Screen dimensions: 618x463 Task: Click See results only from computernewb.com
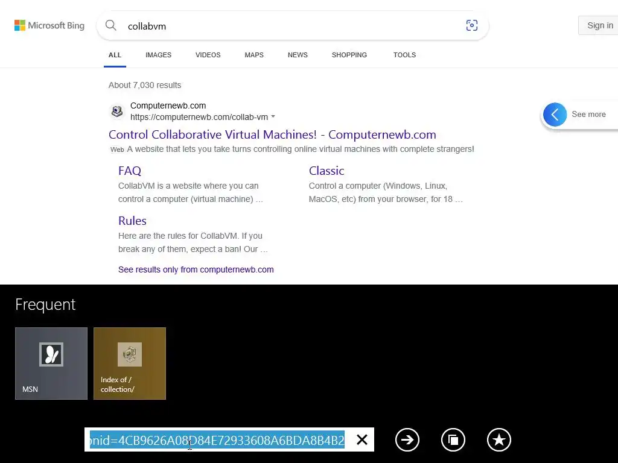pos(196,269)
